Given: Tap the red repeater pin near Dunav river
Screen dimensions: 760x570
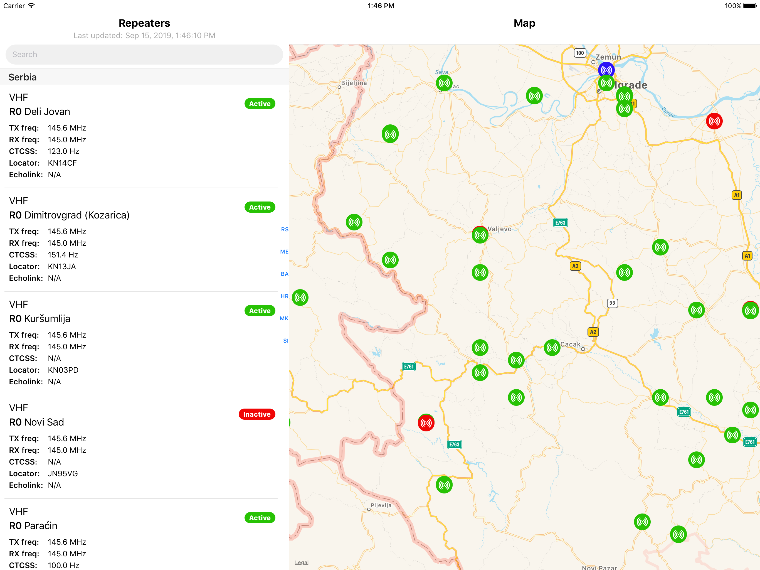Looking at the screenshot, I should (x=714, y=121).
